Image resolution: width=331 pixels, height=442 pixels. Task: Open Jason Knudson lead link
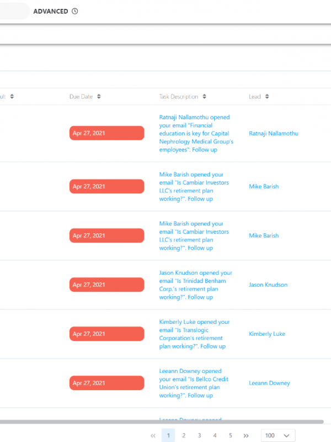coord(268,285)
